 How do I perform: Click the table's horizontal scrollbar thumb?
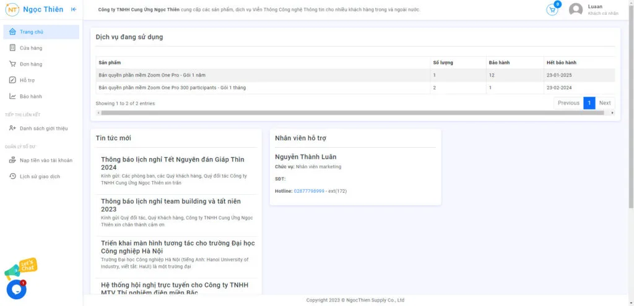click(352, 113)
